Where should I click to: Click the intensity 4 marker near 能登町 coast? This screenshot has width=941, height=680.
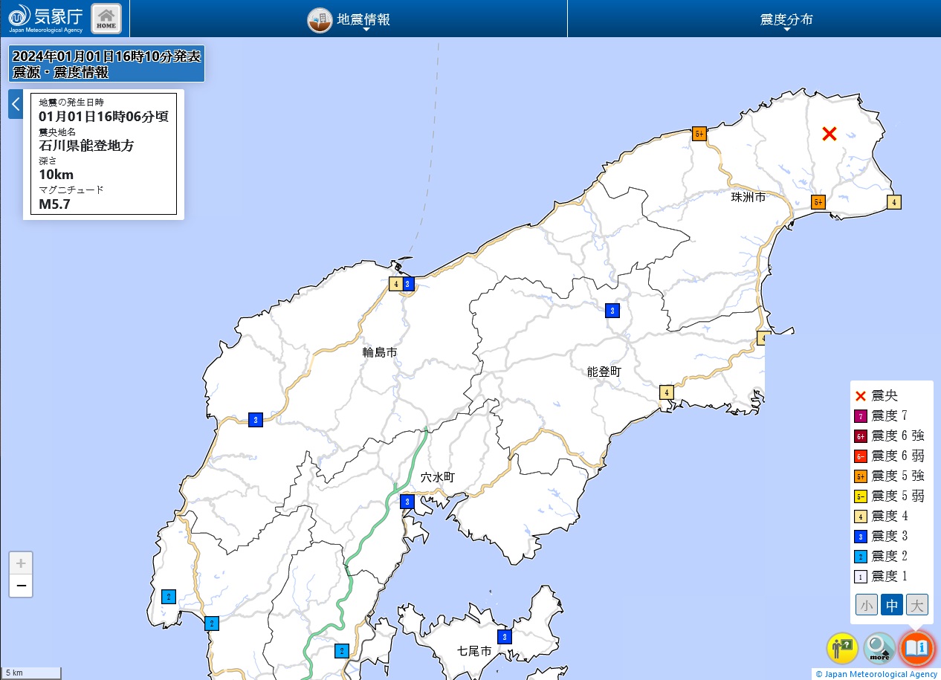(667, 392)
